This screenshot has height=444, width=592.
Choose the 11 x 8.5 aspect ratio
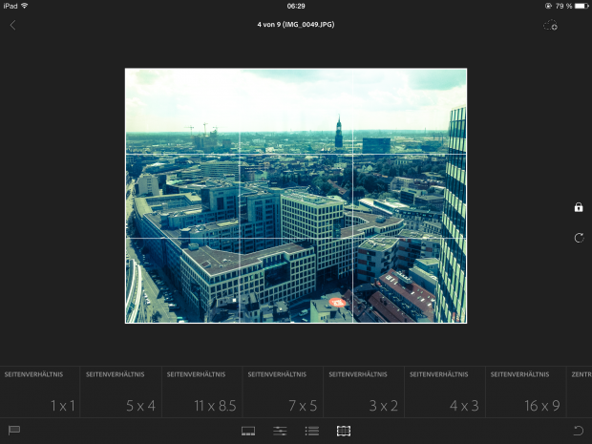click(x=202, y=391)
